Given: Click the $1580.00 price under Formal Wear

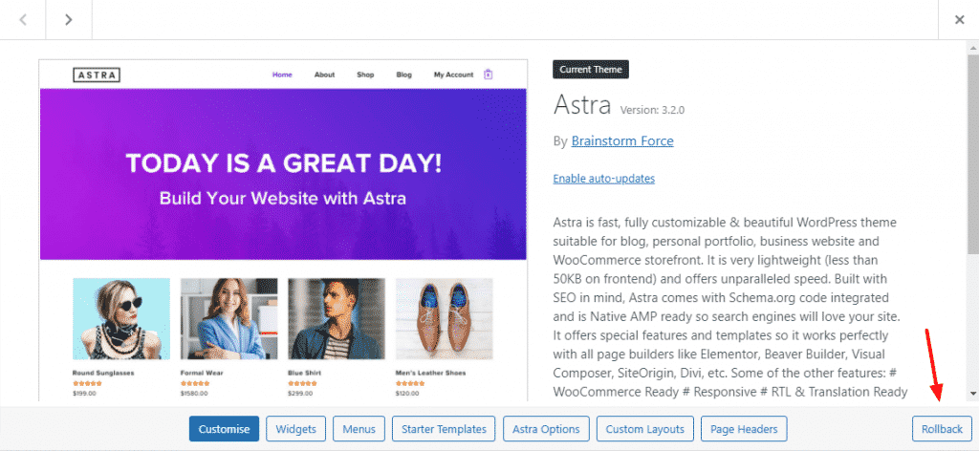Looking at the screenshot, I should [x=193, y=394].
